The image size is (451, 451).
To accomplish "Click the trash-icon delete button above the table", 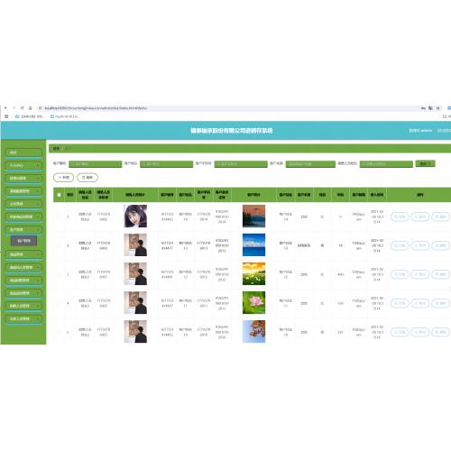I will [x=87, y=178].
